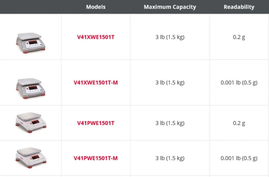Viewport: 269px width, 177px height.
Task: Select the capacity cell for V41XWE1501T
Action: (170, 37)
